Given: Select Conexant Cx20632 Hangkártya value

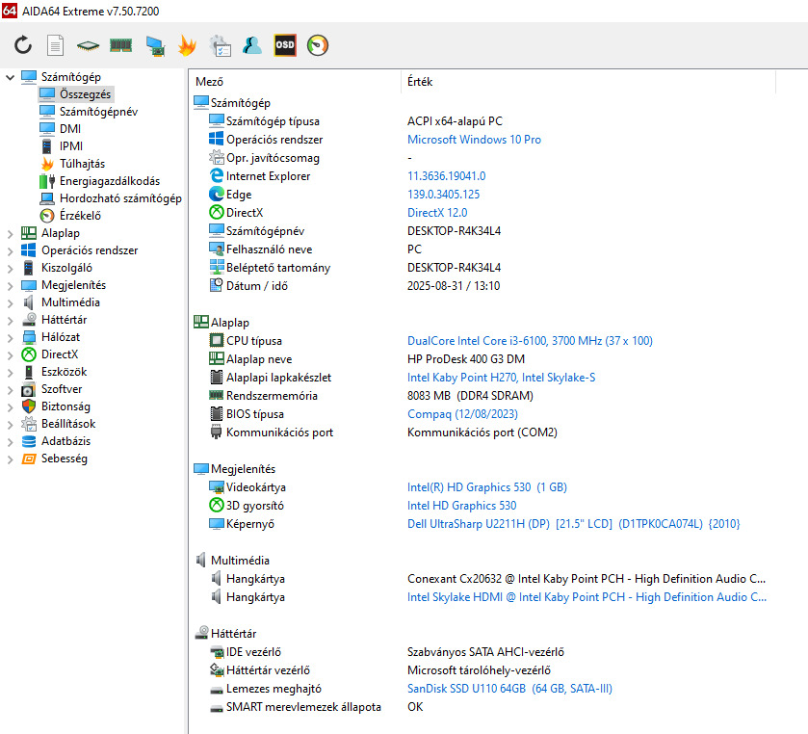Looking at the screenshot, I should [x=586, y=579].
